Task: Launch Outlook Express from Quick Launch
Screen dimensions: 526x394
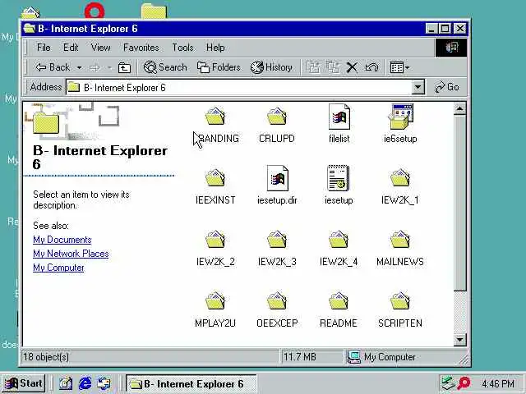Action: tap(104, 383)
